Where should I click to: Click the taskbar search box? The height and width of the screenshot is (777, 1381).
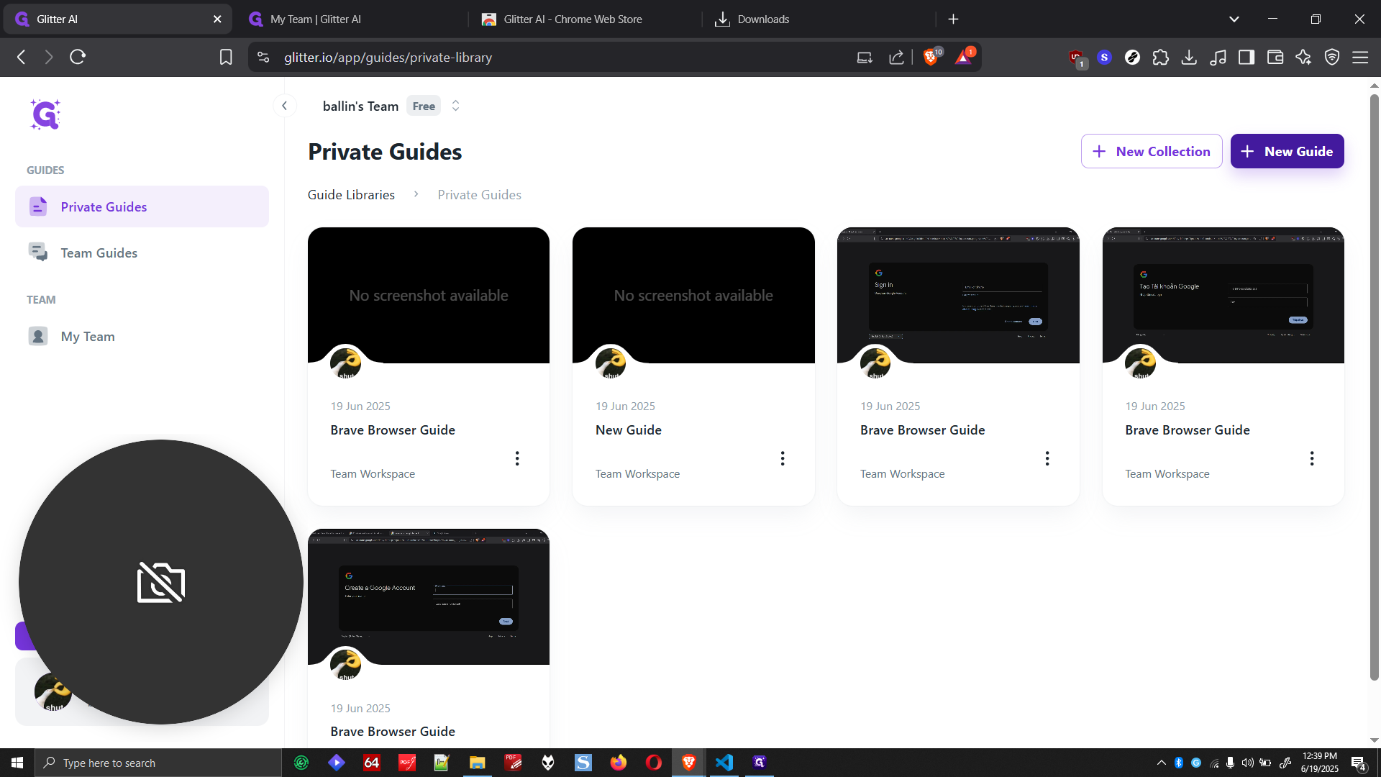pos(158,763)
